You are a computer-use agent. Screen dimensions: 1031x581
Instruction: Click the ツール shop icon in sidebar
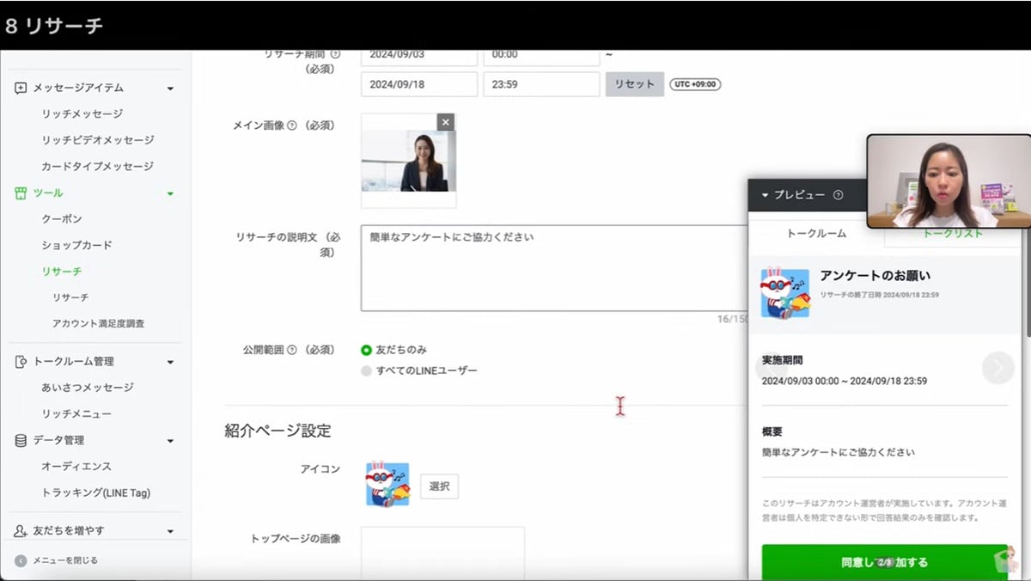coord(21,193)
